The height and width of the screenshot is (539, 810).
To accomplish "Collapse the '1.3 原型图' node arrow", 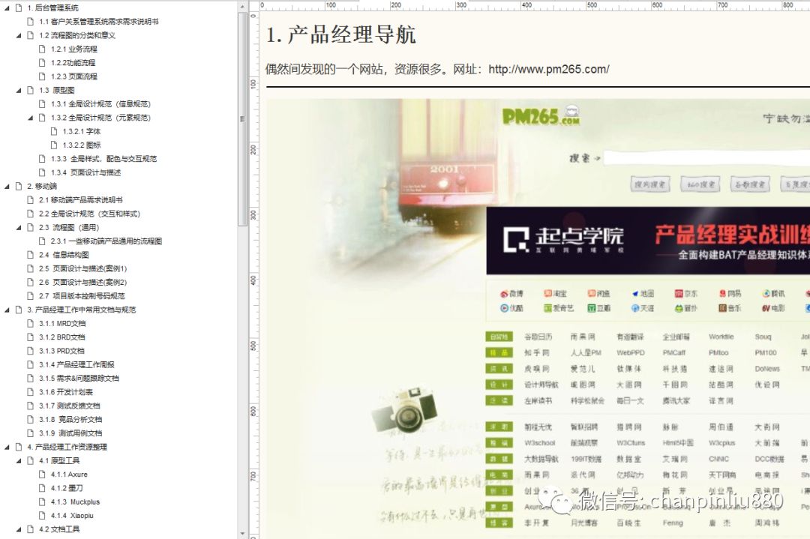I will click(x=19, y=90).
